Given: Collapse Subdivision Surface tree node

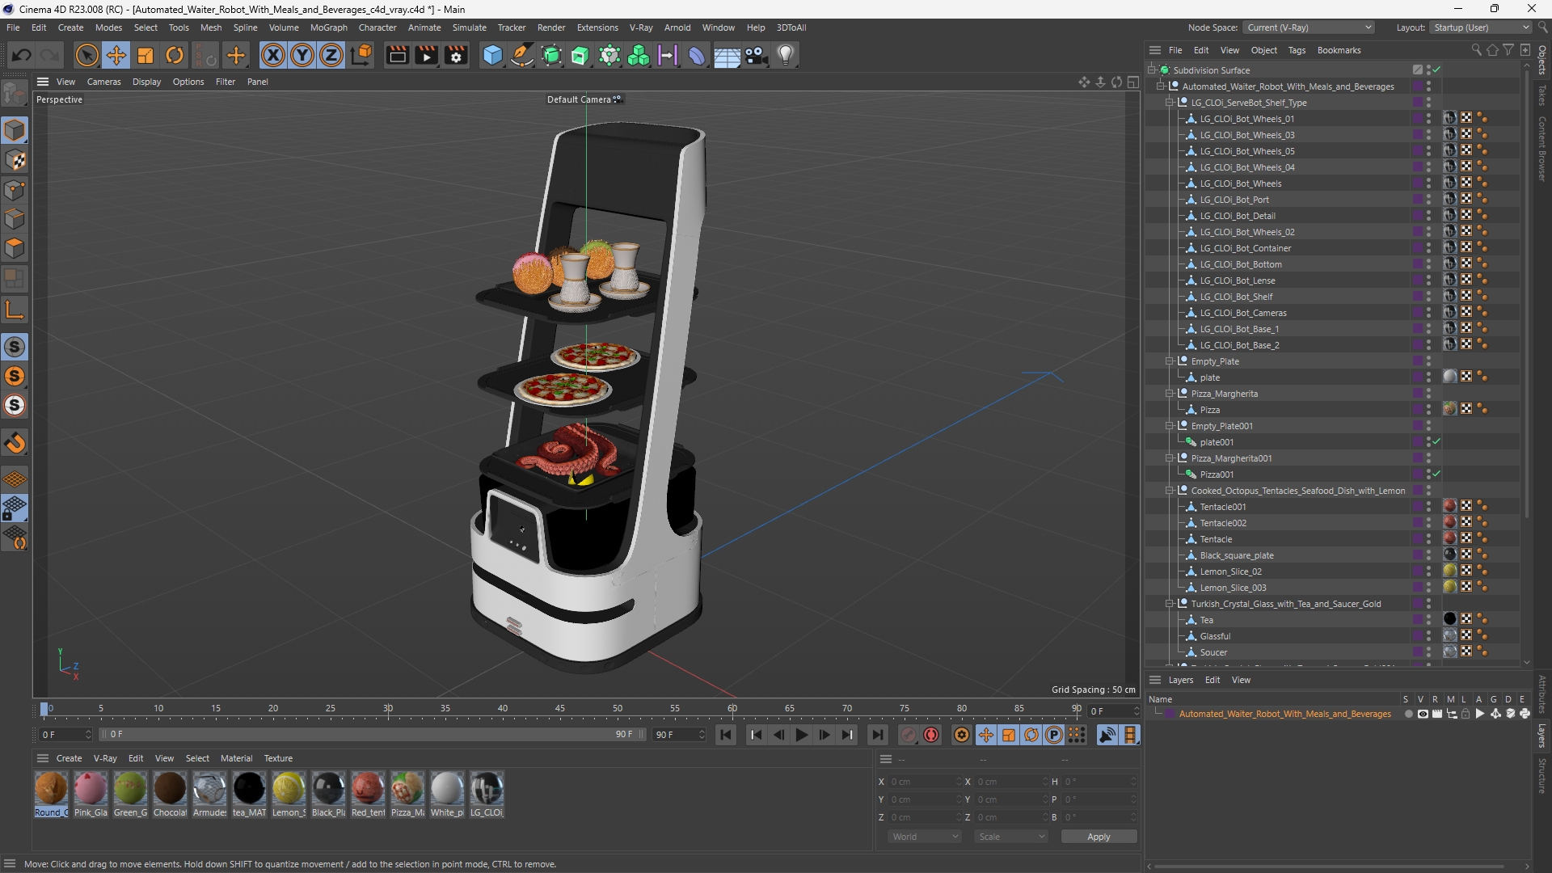Looking at the screenshot, I should point(1152,70).
